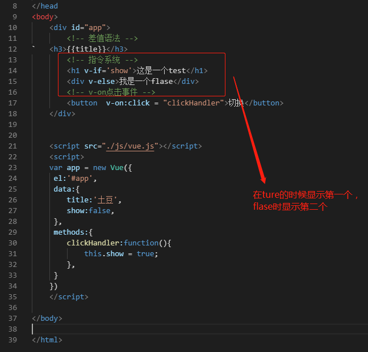Click the 指令系统 comment on line 13
This screenshot has width=368, height=352.
click(102, 60)
